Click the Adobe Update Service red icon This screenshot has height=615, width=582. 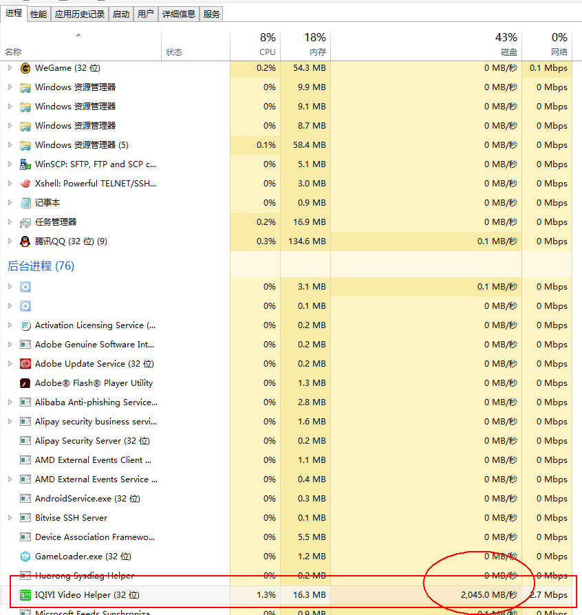pos(25,364)
